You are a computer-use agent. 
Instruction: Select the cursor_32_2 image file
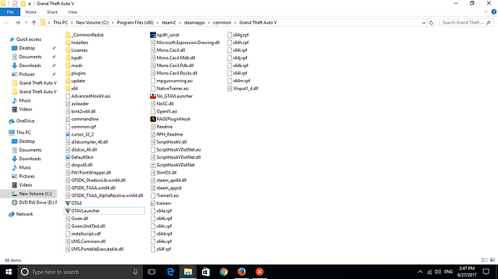pos(79,134)
